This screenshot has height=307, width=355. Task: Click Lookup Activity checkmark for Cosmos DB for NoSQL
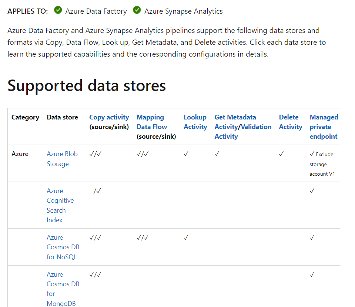[x=186, y=237]
